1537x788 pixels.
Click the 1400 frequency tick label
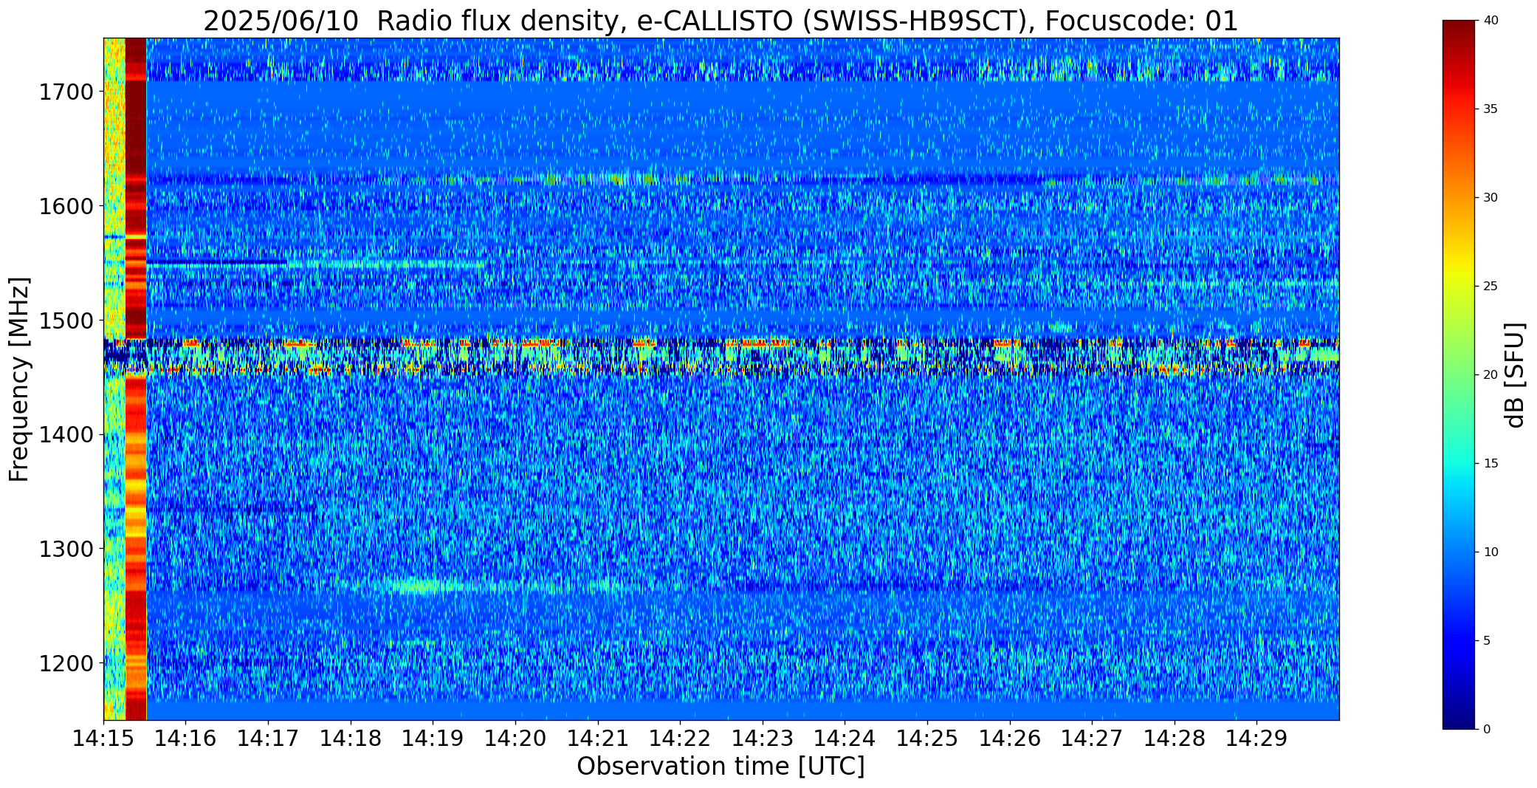click(66, 435)
